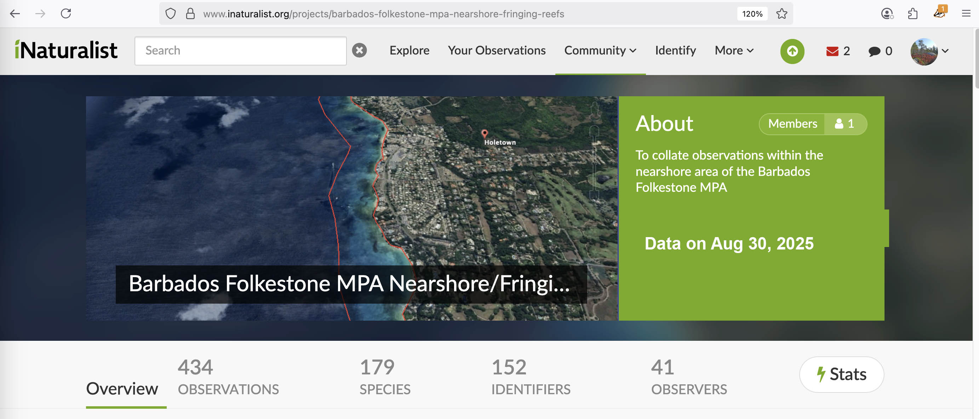Image resolution: width=979 pixels, height=419 pixels.
Task: Open the Firefox hamburger menu
Action: point(966,14)
